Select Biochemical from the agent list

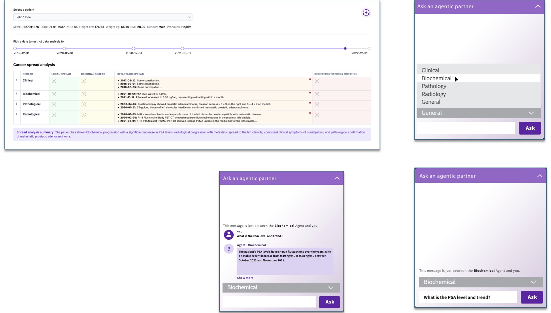click(436, 78)
